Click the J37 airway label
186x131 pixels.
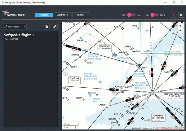coord(152,72)
